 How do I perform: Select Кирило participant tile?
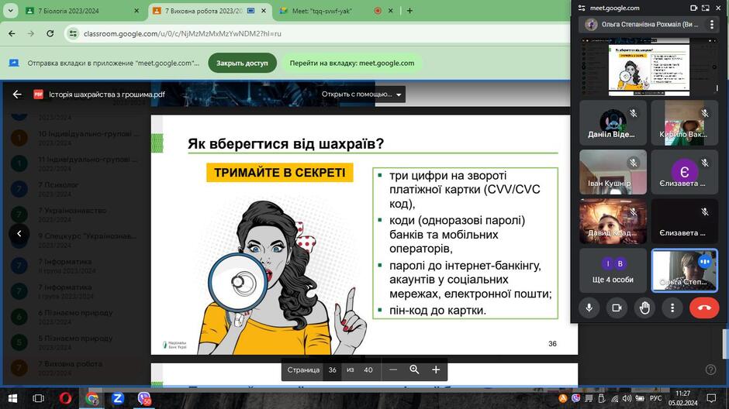coord(684,122)
